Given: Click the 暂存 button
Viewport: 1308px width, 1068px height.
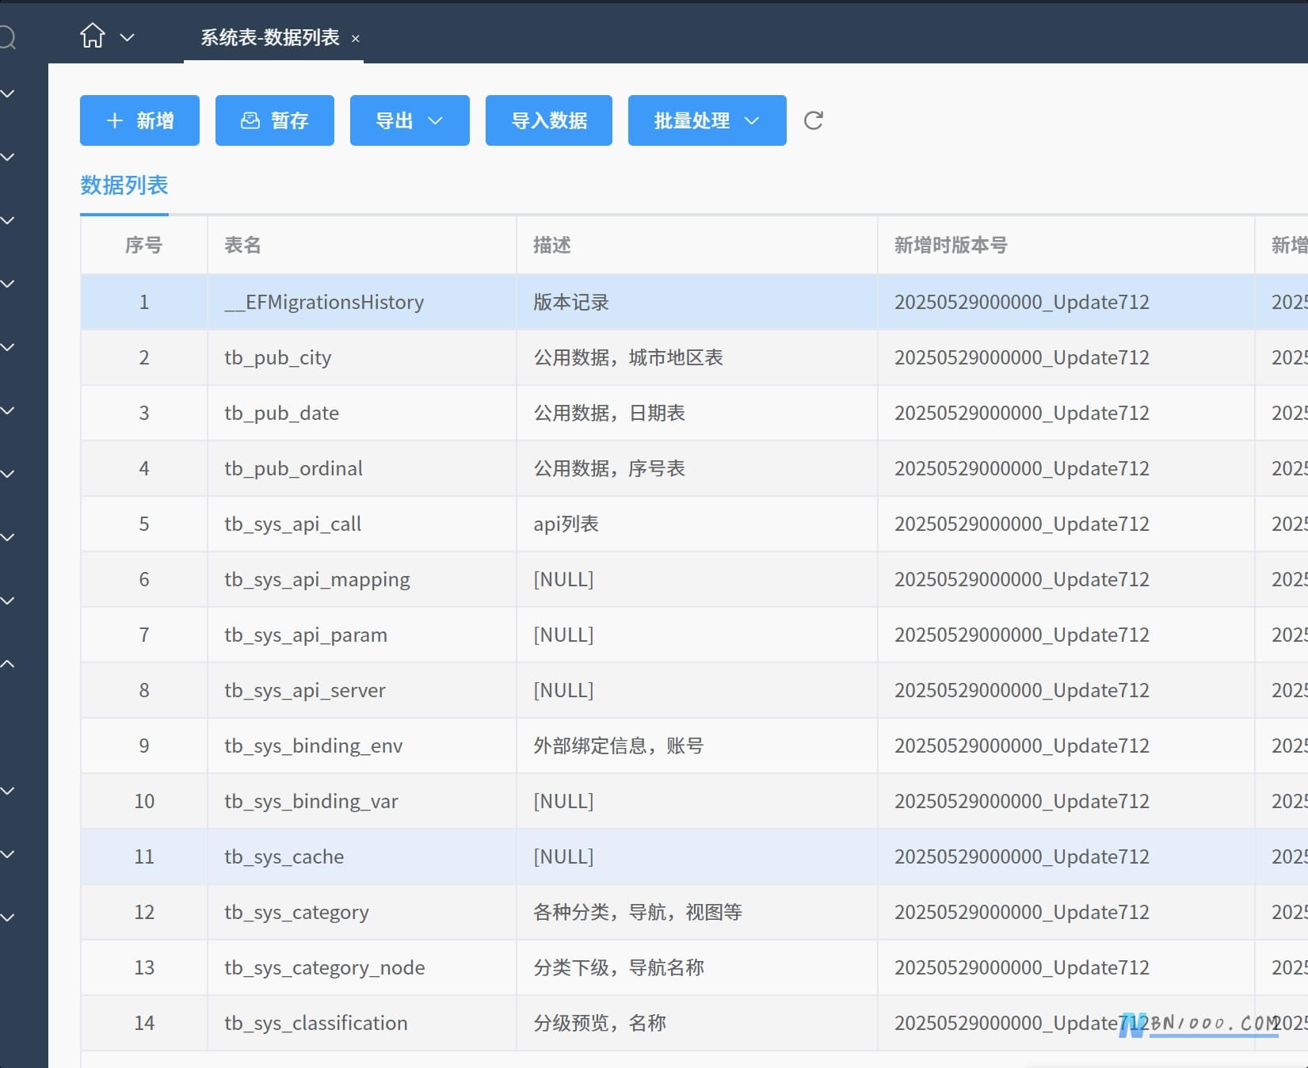Looking at the screenshot, I should [275, 120].
